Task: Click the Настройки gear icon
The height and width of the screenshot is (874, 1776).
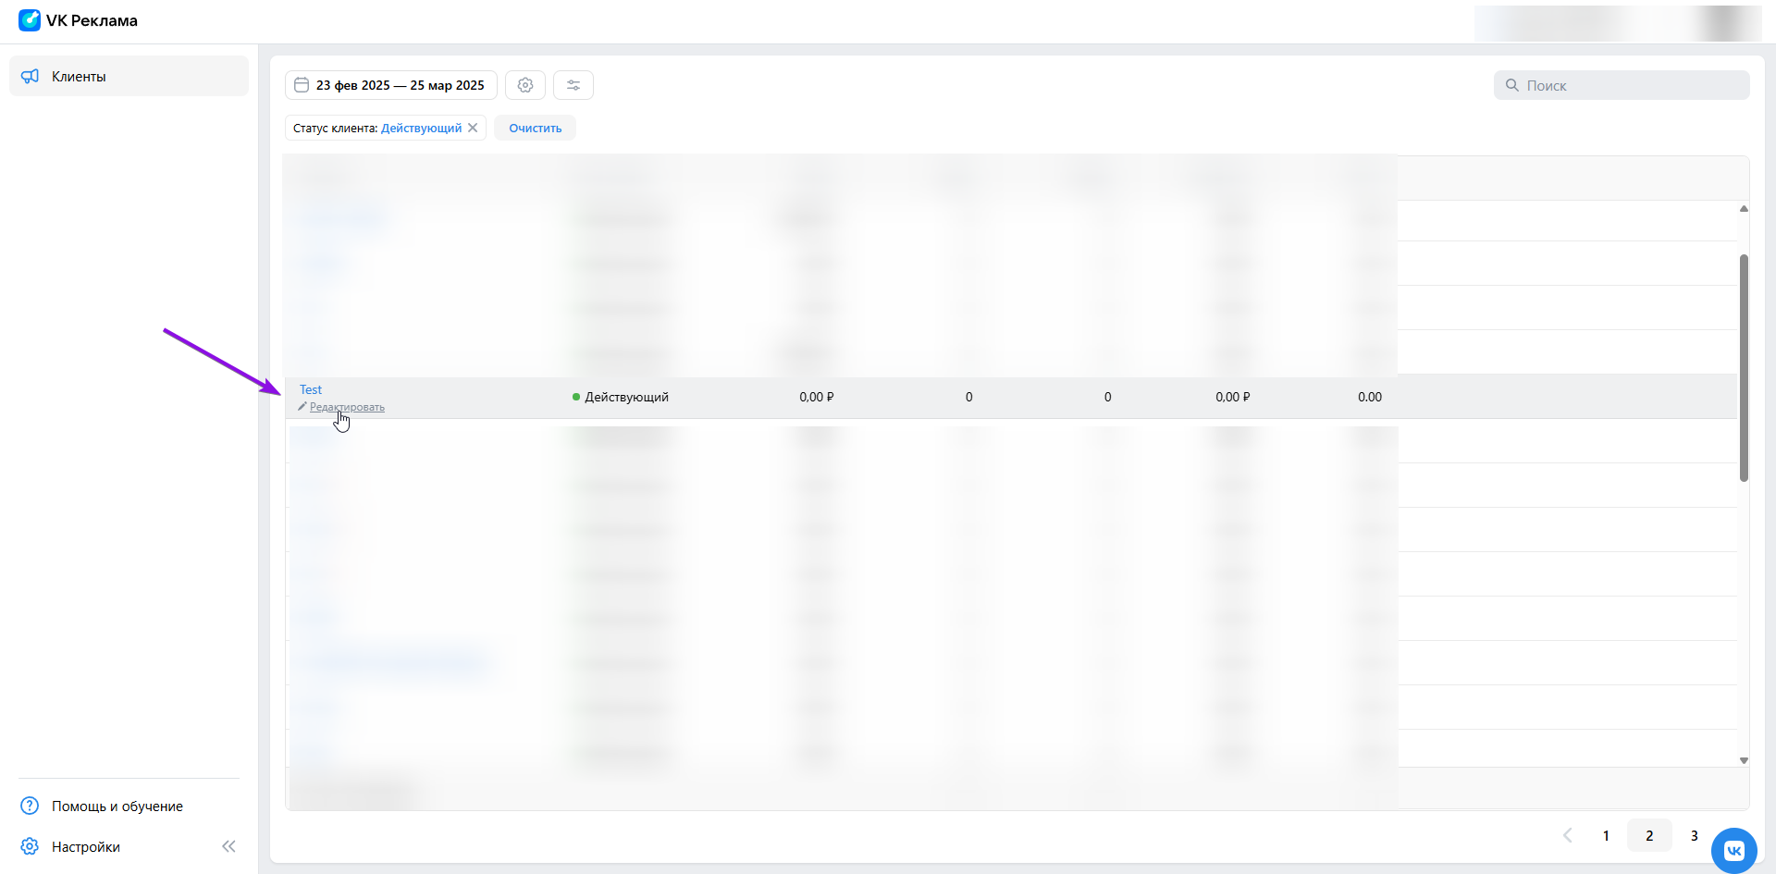Action: pos(30,846)
